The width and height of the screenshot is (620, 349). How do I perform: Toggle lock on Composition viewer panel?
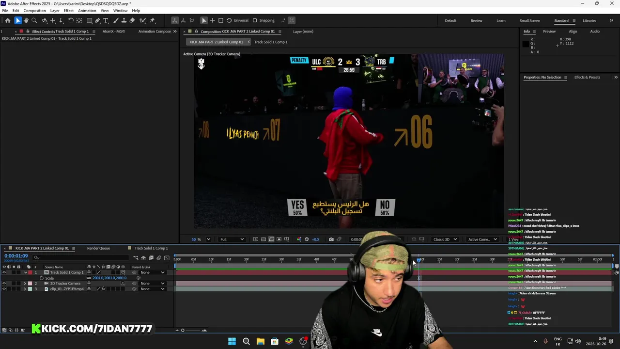[197, 32]
